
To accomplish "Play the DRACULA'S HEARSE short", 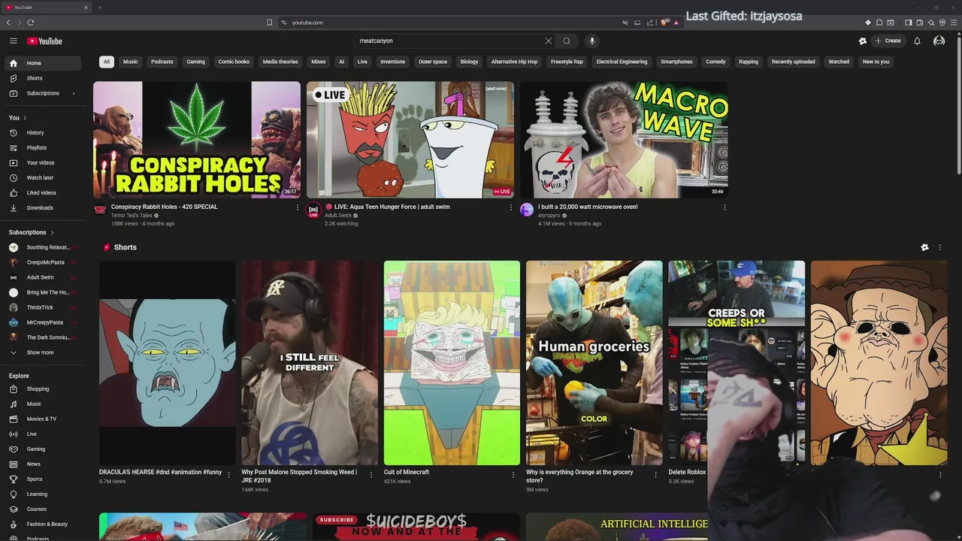I will pos(167,363).
